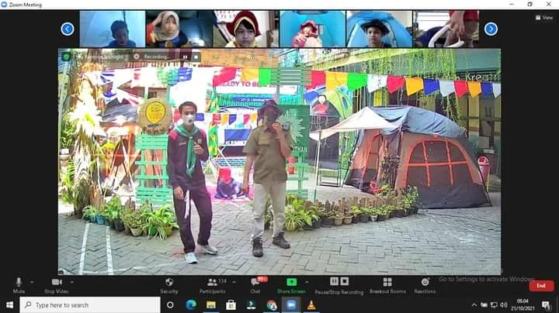Viewport: 559px width, 313px height.
Task: Pause recording via top-left Recording indicator
Action: (x=185, y=57)
